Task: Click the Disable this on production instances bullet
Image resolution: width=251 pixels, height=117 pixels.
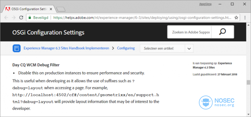Action: 81,73
